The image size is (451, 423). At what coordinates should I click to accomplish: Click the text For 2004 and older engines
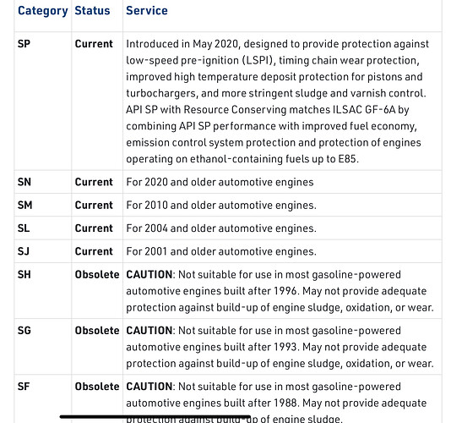[221, 228]
